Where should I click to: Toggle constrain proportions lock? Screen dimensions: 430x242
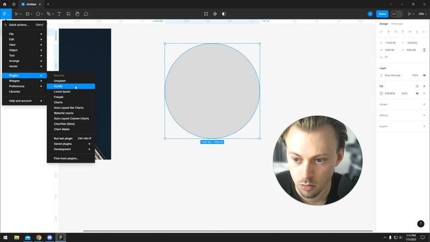click(x=424, y=50)
